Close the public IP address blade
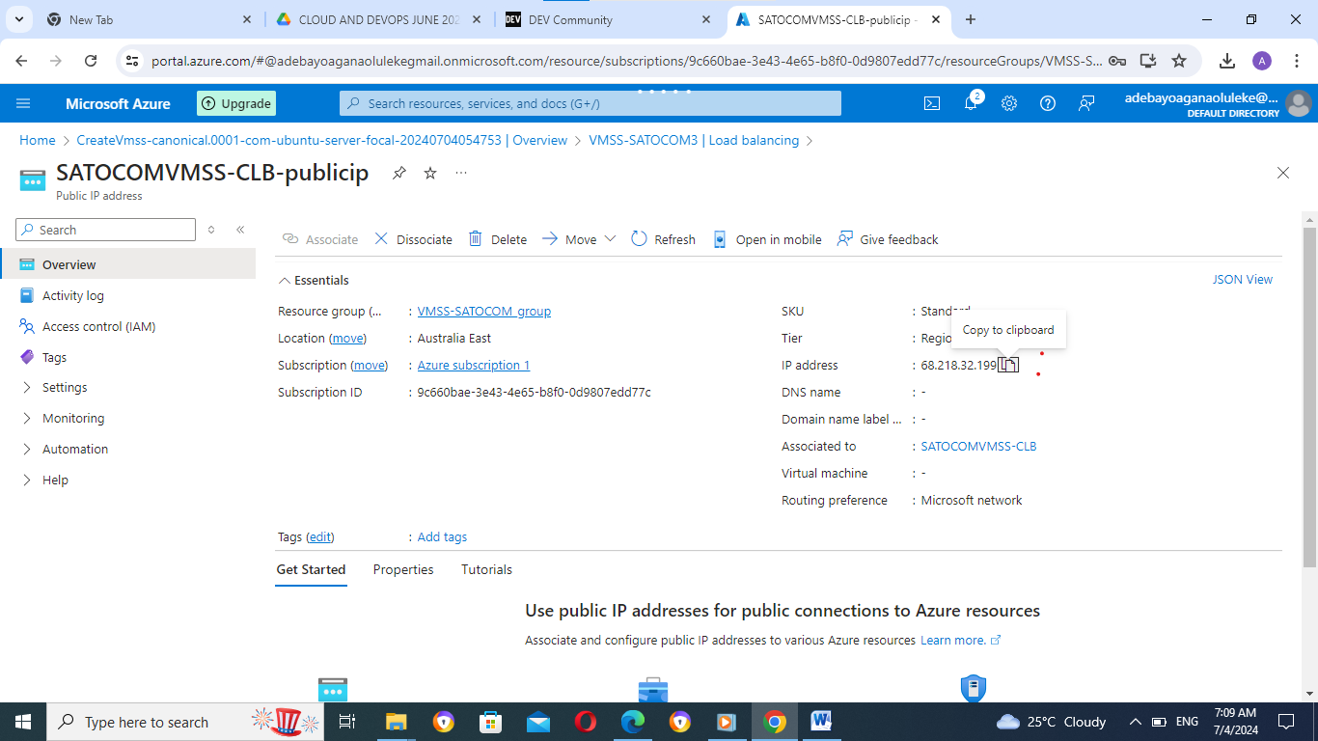 coord(1283,173)
